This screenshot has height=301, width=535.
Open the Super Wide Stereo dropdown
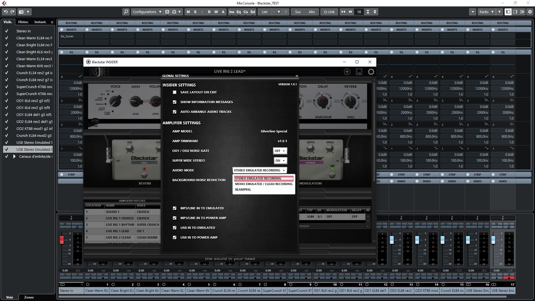point(280,161)
